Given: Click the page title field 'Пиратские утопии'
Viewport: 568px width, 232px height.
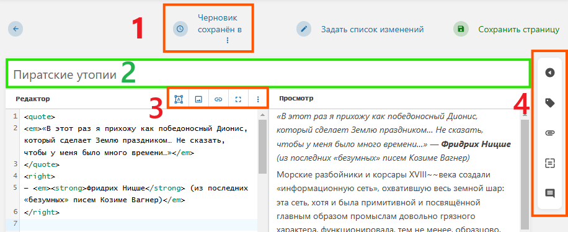Looking at the screenshot, I should [x=267, y=74].
